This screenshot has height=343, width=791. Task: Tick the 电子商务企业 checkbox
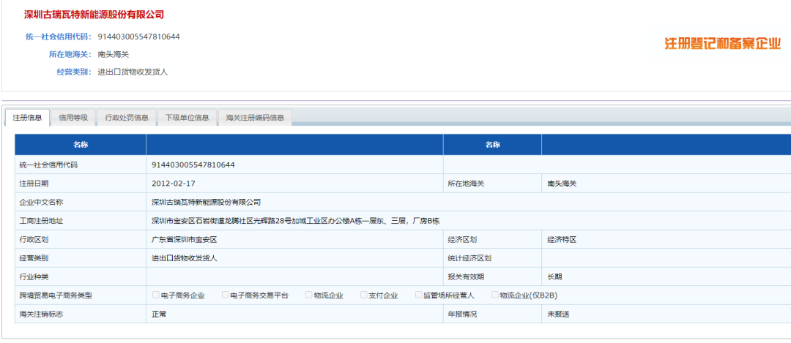click(156, 295)
